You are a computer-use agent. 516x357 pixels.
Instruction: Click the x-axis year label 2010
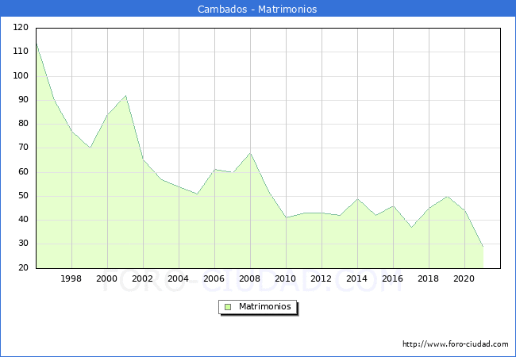(285, 278)
